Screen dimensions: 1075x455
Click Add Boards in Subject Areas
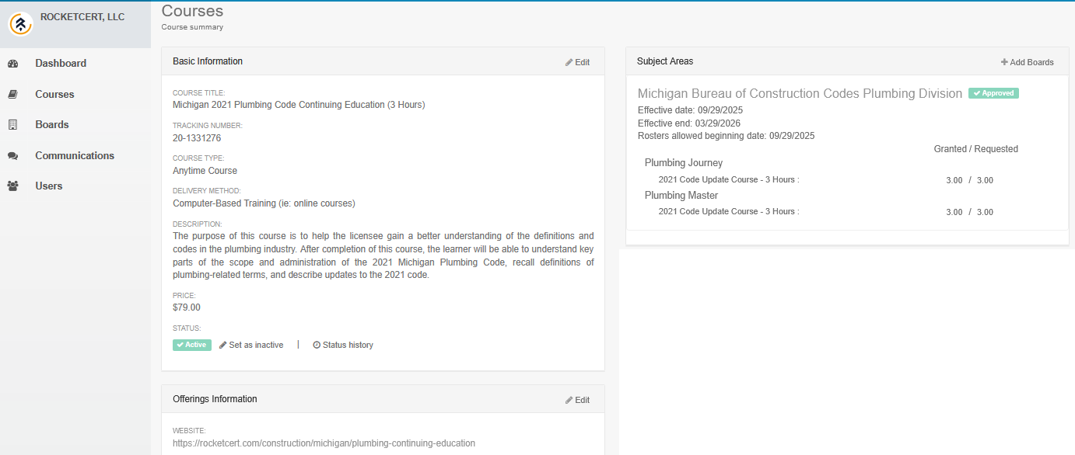(1027, 62)
